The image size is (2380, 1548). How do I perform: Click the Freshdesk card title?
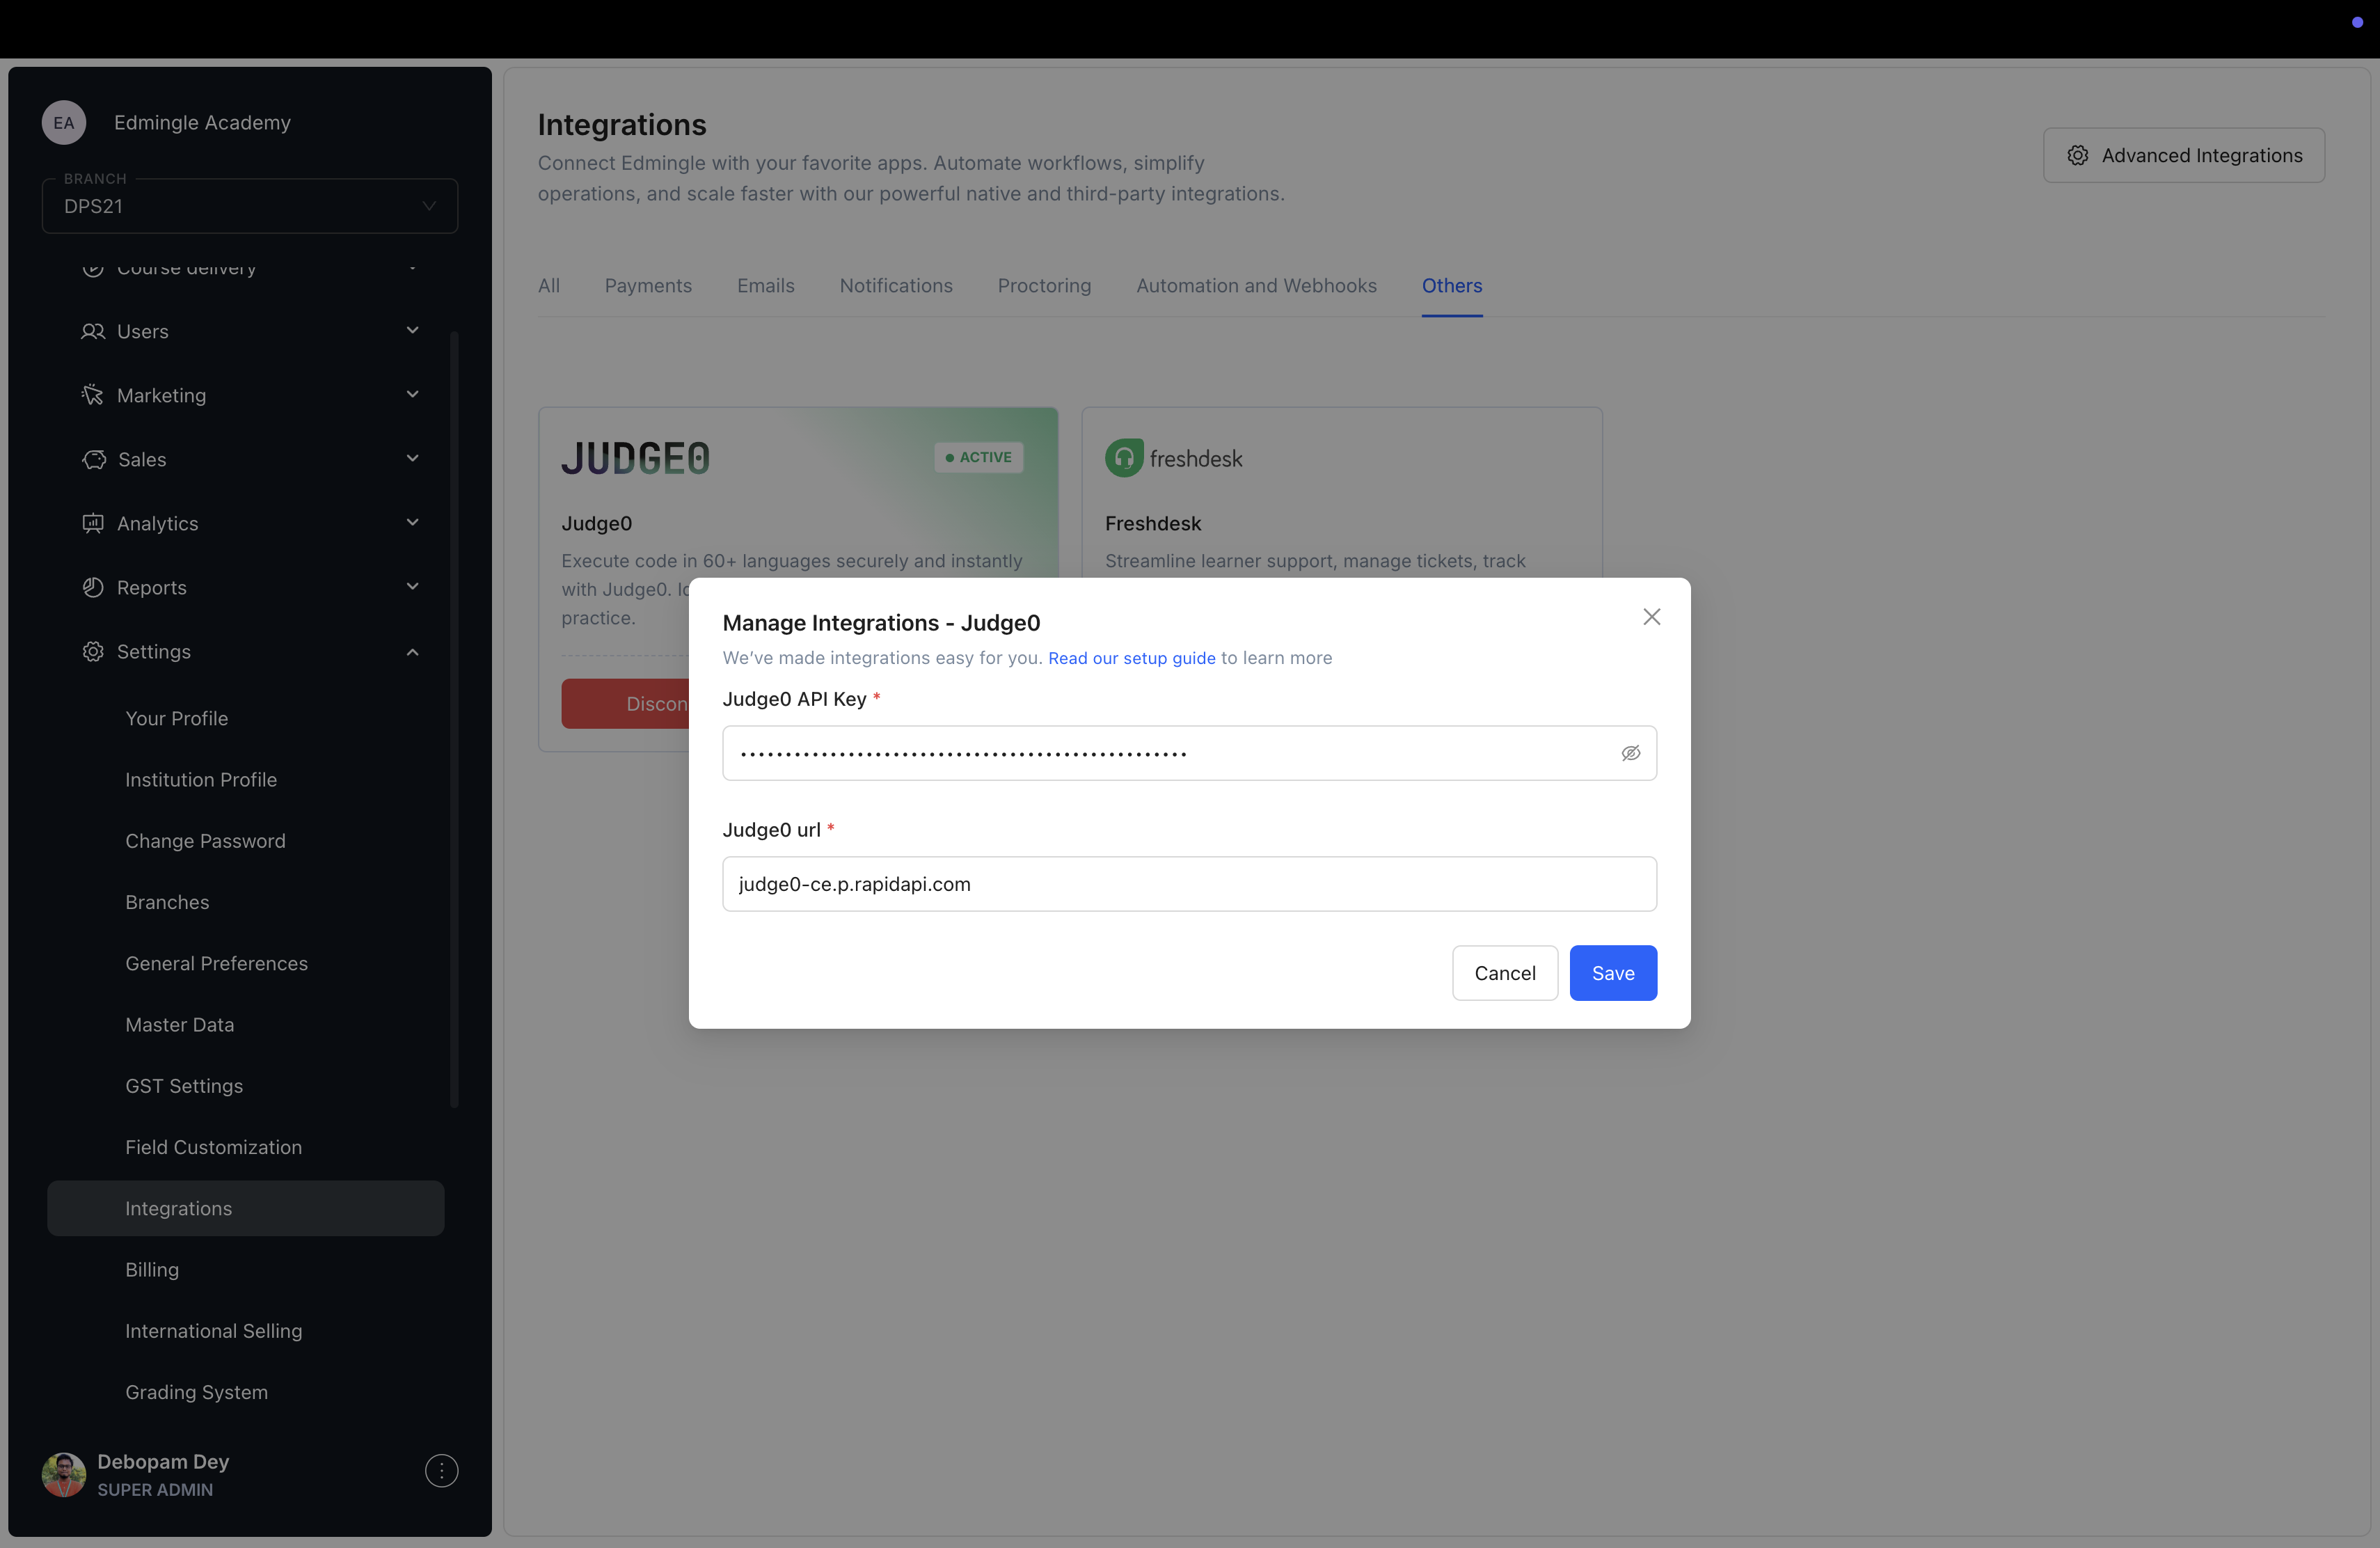pyautogui.click(x=1153, y=523)
